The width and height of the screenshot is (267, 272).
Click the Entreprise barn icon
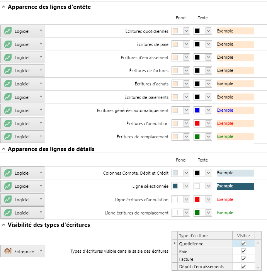(x=8, y=251)
